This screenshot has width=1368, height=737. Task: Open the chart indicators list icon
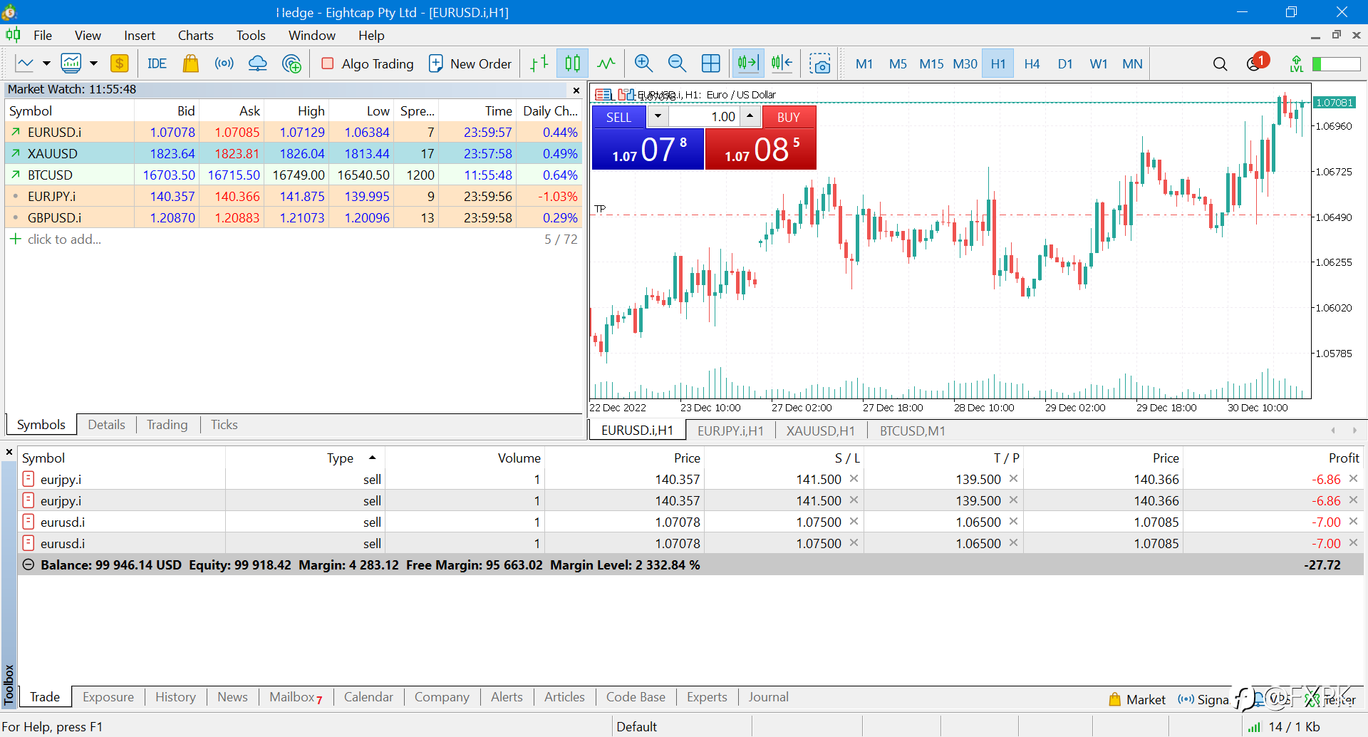(71, 63)
